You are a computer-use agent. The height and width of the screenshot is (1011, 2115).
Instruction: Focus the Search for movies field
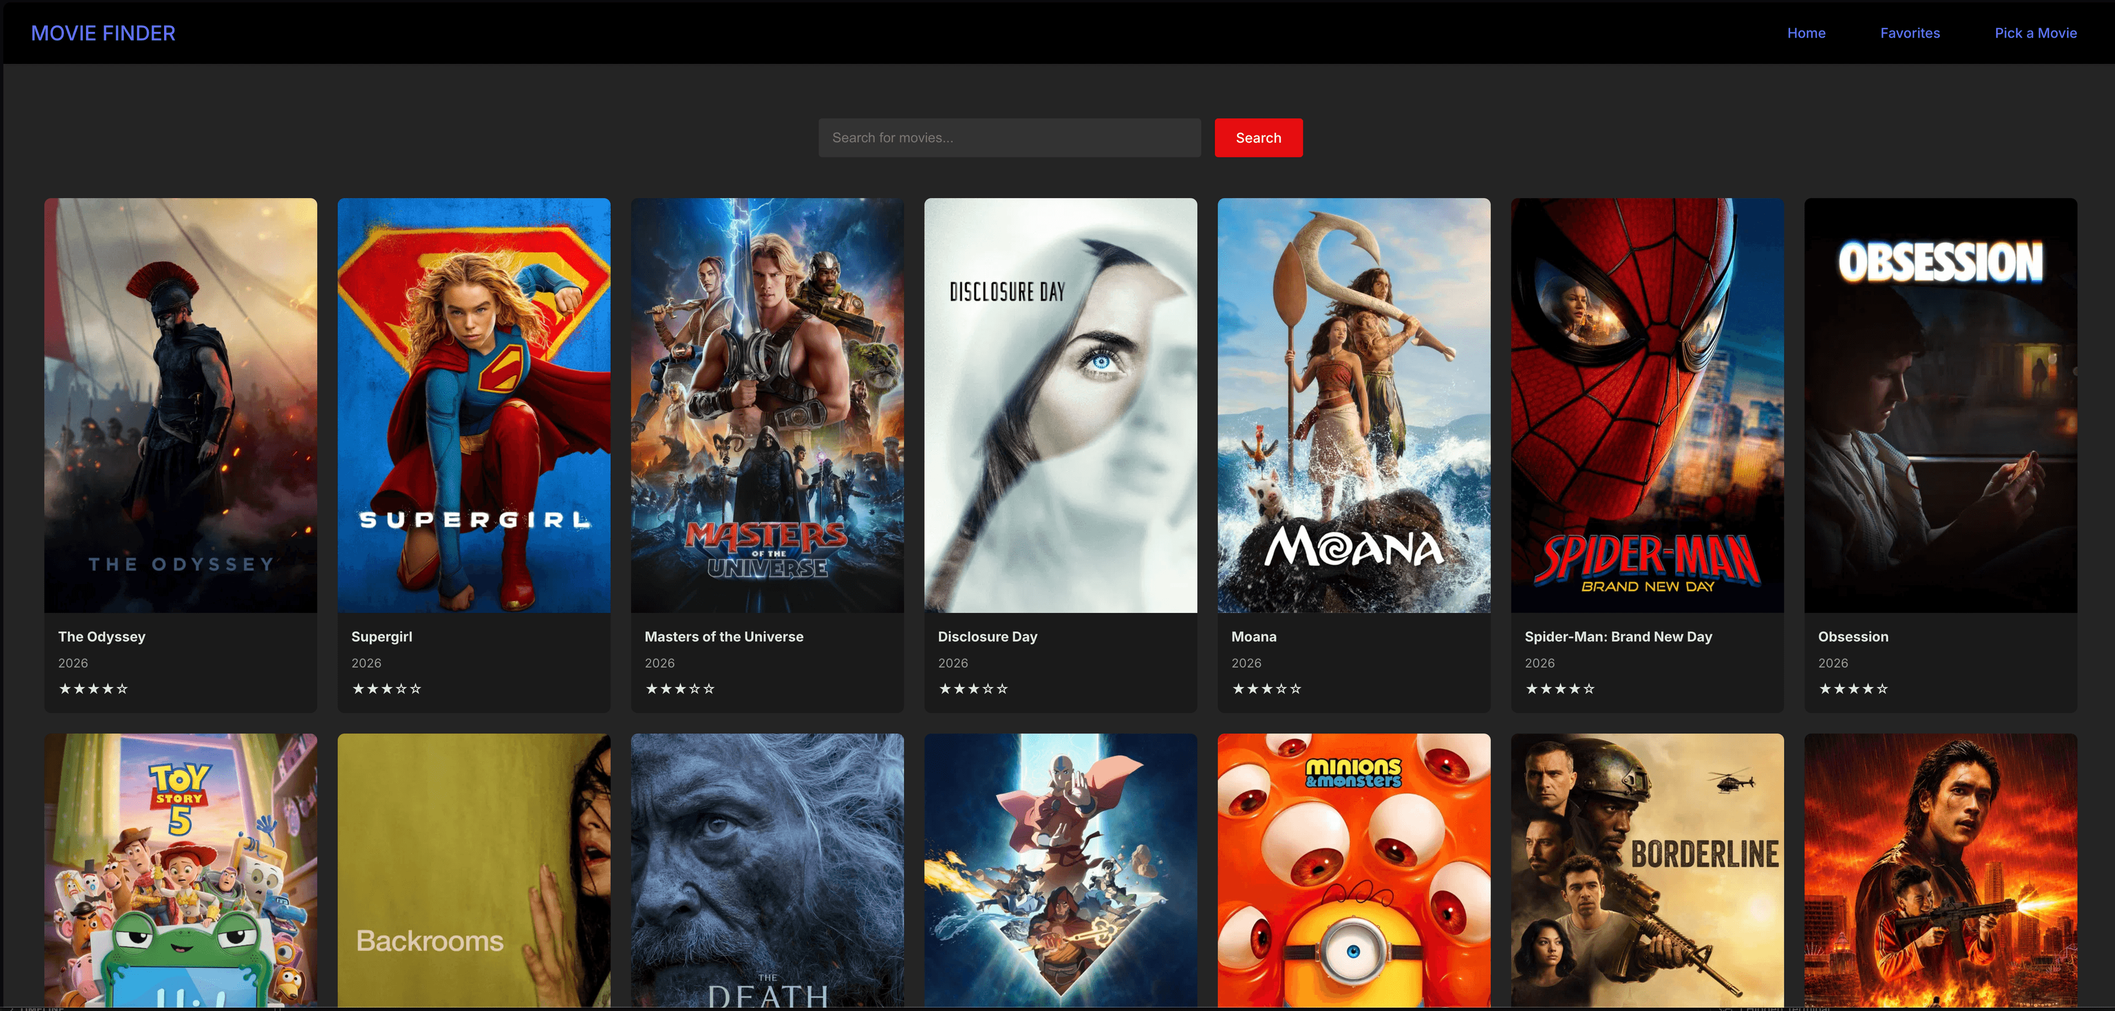[x=1009, y=138]
